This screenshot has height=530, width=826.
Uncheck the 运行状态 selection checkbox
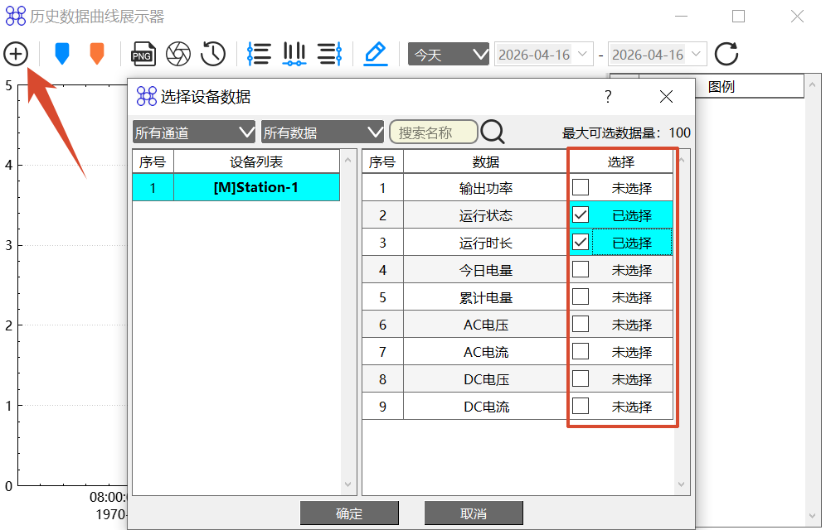[581, 214]
